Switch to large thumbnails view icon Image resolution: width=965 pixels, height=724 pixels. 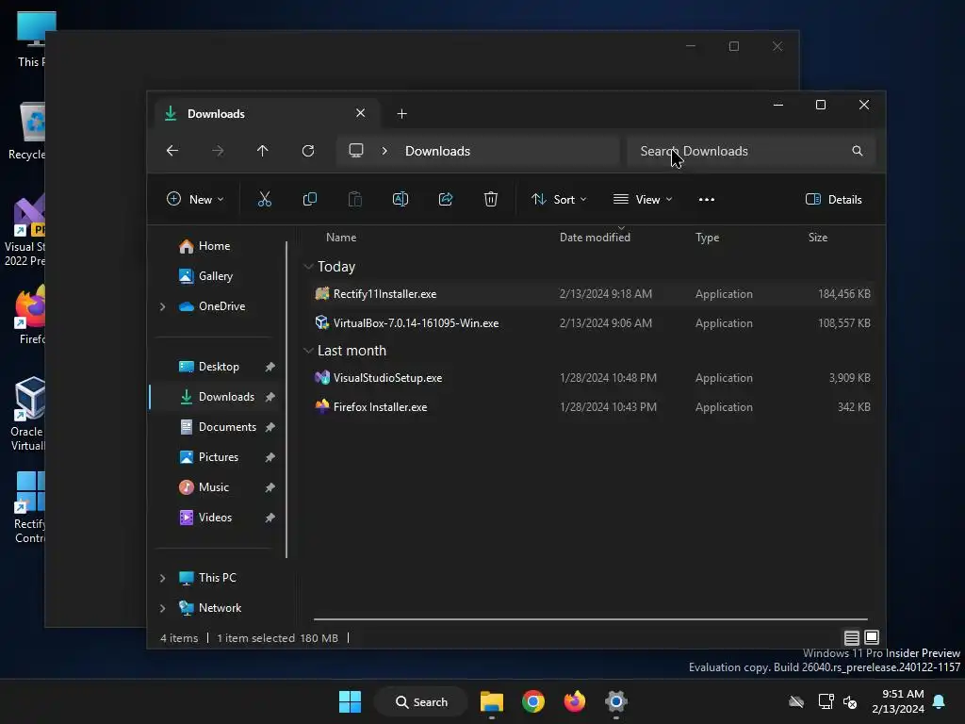(x=872, y=637)
